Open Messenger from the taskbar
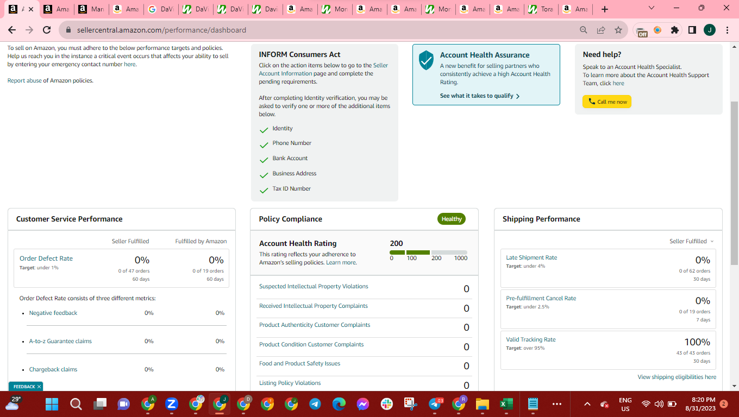739x417 pixels. tap(363, 404)
